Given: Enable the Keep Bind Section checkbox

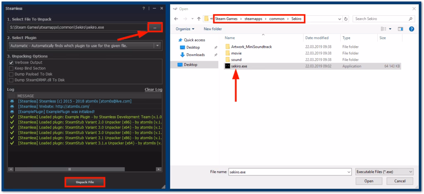Looking at the screenshot, I should tap(11, 69).
